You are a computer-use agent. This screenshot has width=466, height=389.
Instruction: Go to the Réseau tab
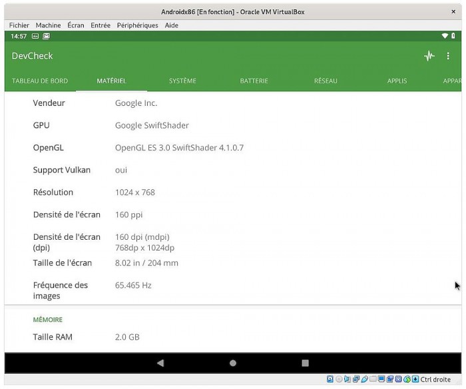point(326,81)
